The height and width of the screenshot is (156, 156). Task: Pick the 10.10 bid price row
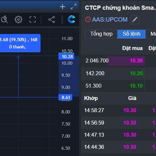pyautogui.click(x=136, y=86)
